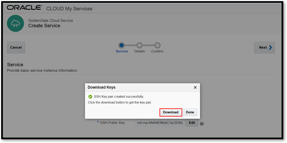The width and height of the screenshot is (287, 143).
Task: Click the Oracle logo
Action: coord(24,8)
